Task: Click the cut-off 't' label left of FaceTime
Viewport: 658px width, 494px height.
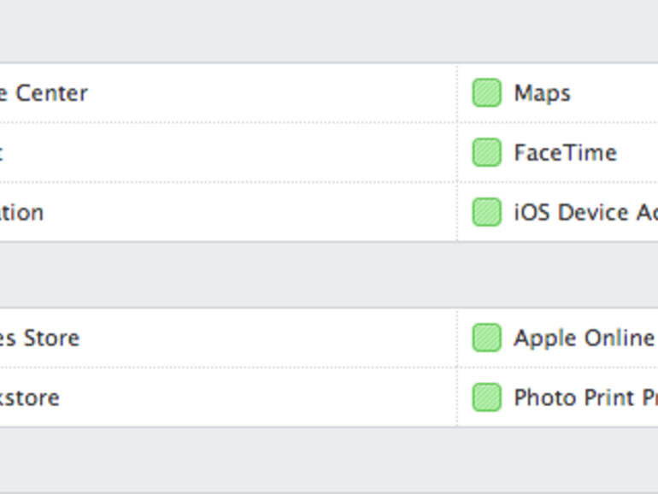Action: [2, 152]
